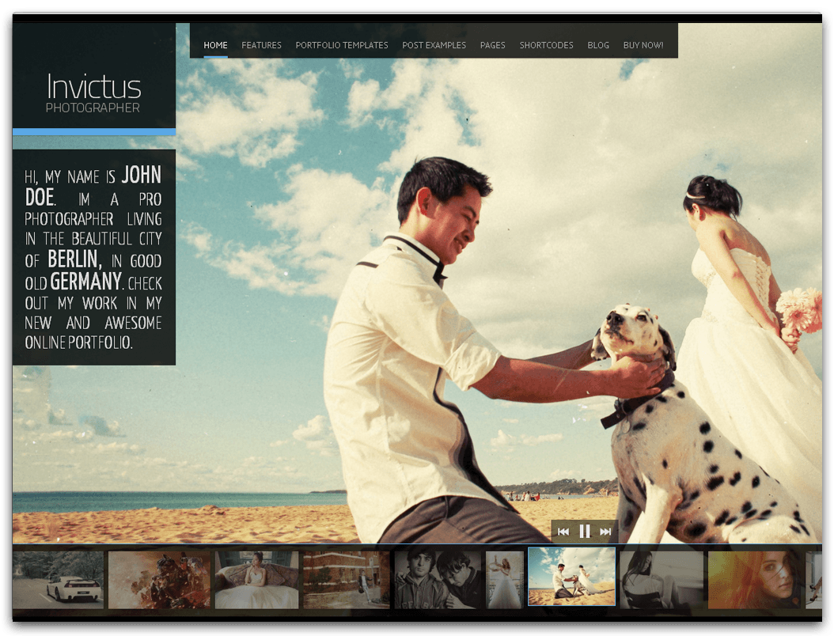
Task: Click the highlighted beach couple with dog thumbnail
Action: pyautogui.click(x=571, y=577)
